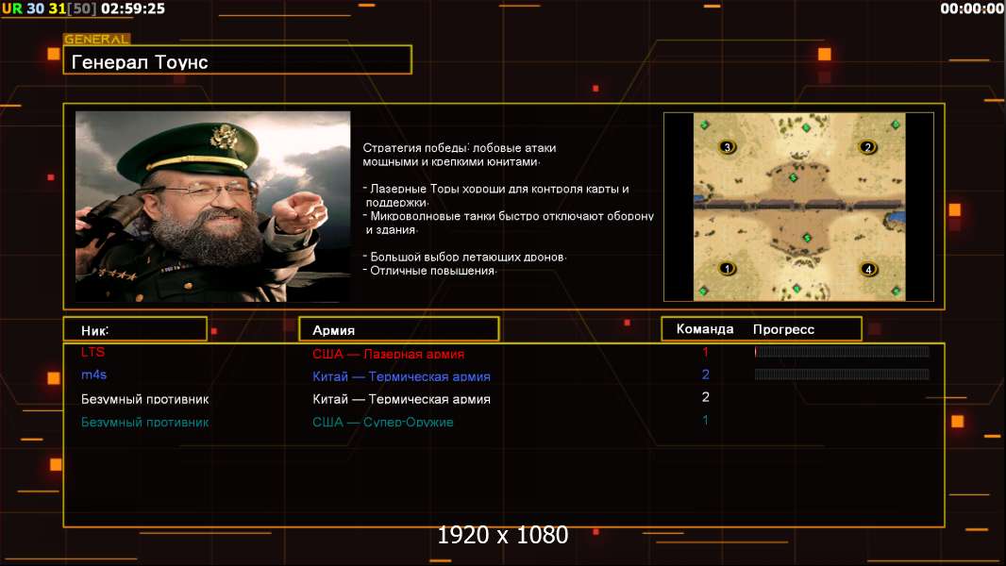Viewport: 1006px width, 566px height.
Task: Click the Генерал Тоунс title field
Action: point(238,59)
